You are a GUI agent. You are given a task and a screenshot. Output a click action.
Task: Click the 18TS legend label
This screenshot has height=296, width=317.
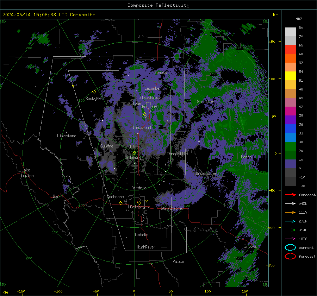coord(303,239)
